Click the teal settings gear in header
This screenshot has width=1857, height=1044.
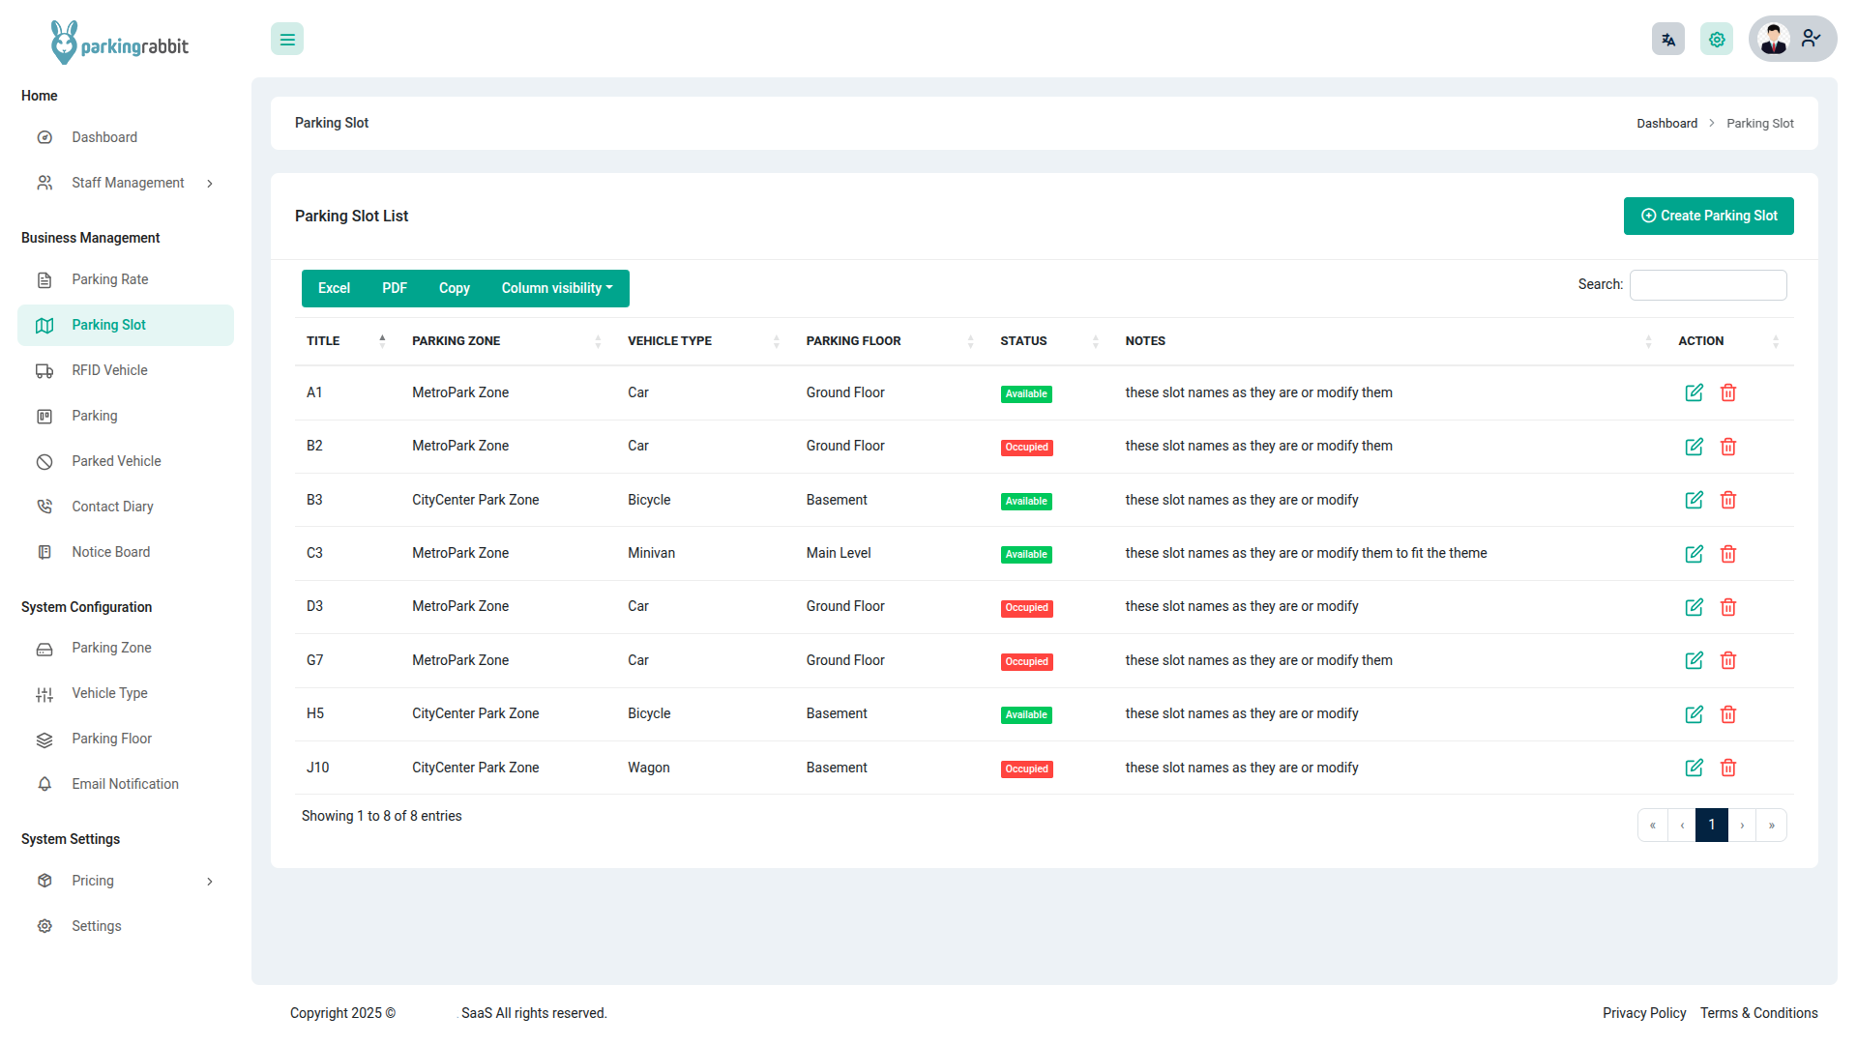coord(1717,40)
